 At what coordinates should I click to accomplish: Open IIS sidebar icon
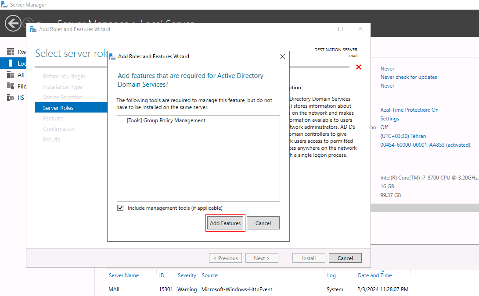coord(11,98)
